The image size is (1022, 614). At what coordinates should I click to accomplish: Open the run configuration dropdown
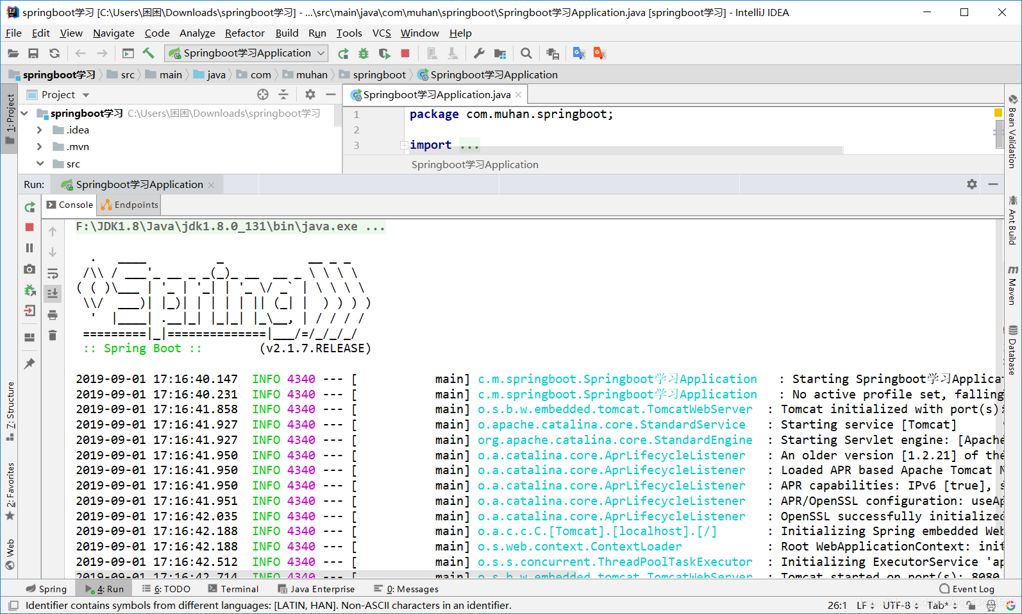pyautogui.click(x=247, y=53)
